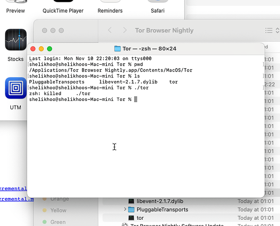The width and height of the screenshot is (280, 226).
Task: Click the Tor Browser Nightly Finder title
Action: point(164,30)
